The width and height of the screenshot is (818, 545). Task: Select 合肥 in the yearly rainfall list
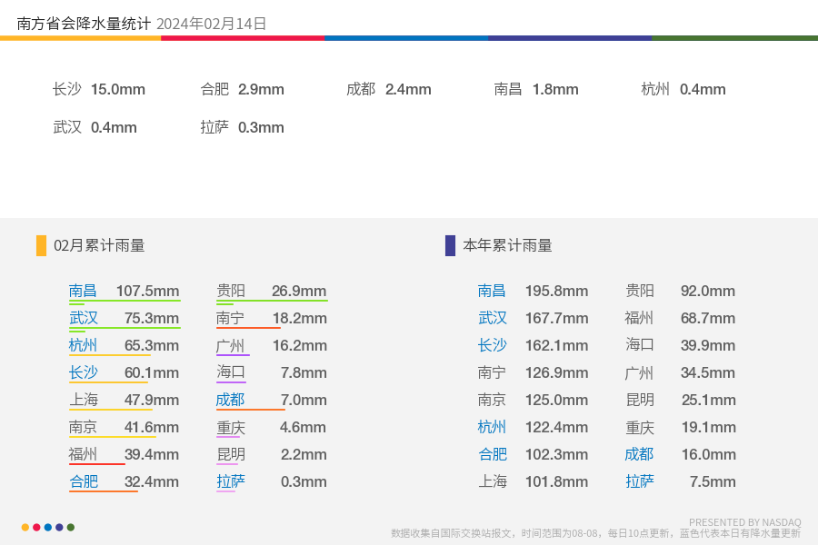(x=493, y=454)
